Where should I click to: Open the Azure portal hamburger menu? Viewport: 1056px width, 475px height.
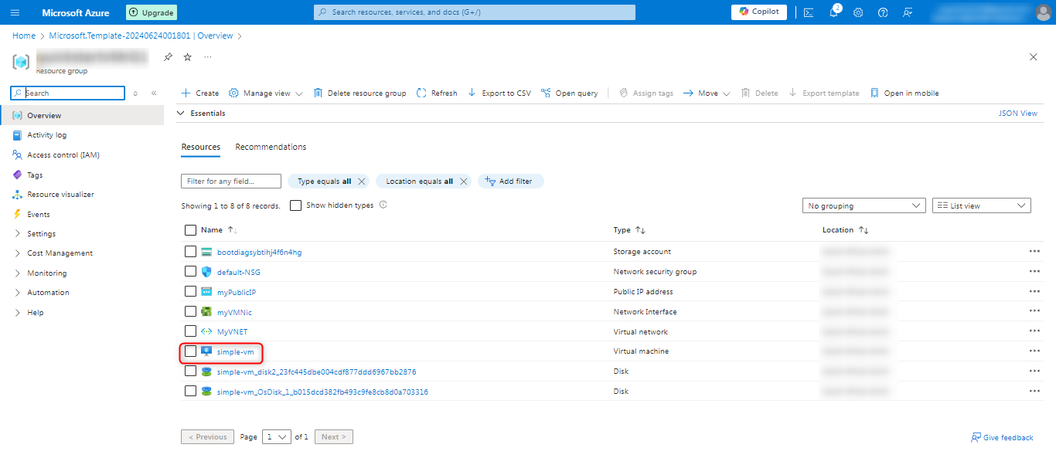(15, 12)
